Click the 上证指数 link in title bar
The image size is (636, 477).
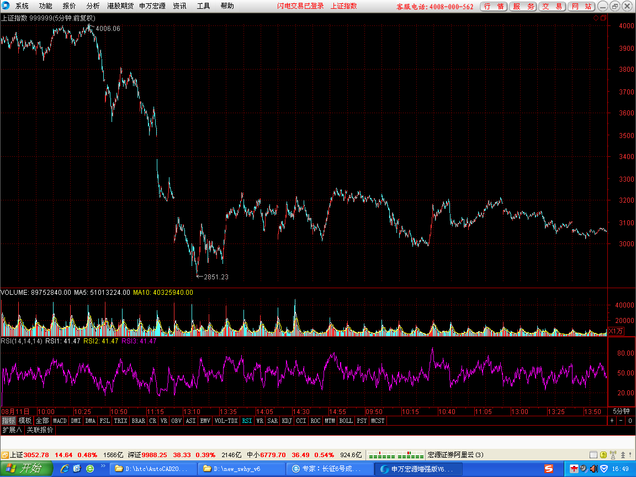(x=344, y=6)
